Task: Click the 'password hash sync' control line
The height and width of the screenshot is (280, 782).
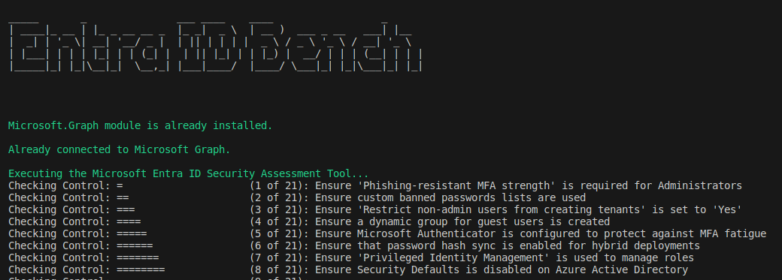Action: [x=354, y=245]
